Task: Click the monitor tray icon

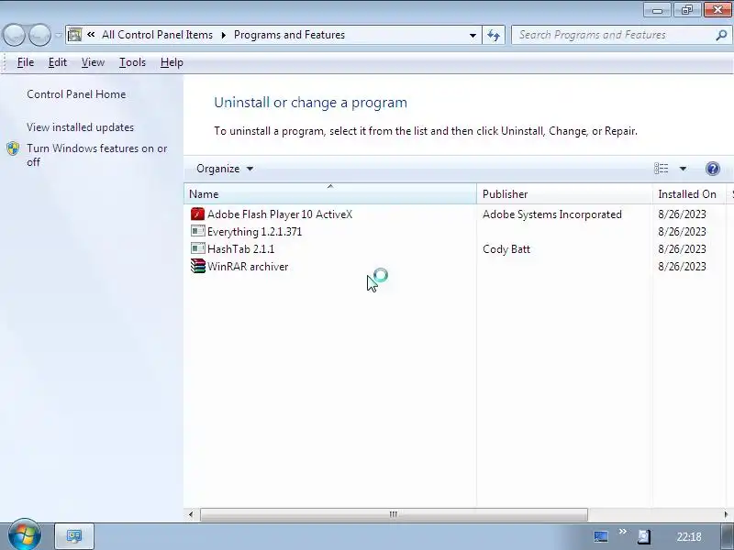Action: pyautogui.click(x=601, y=536)
